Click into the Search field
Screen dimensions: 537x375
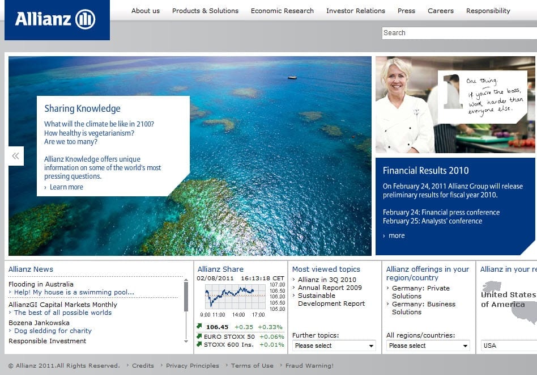coord(459,33)
